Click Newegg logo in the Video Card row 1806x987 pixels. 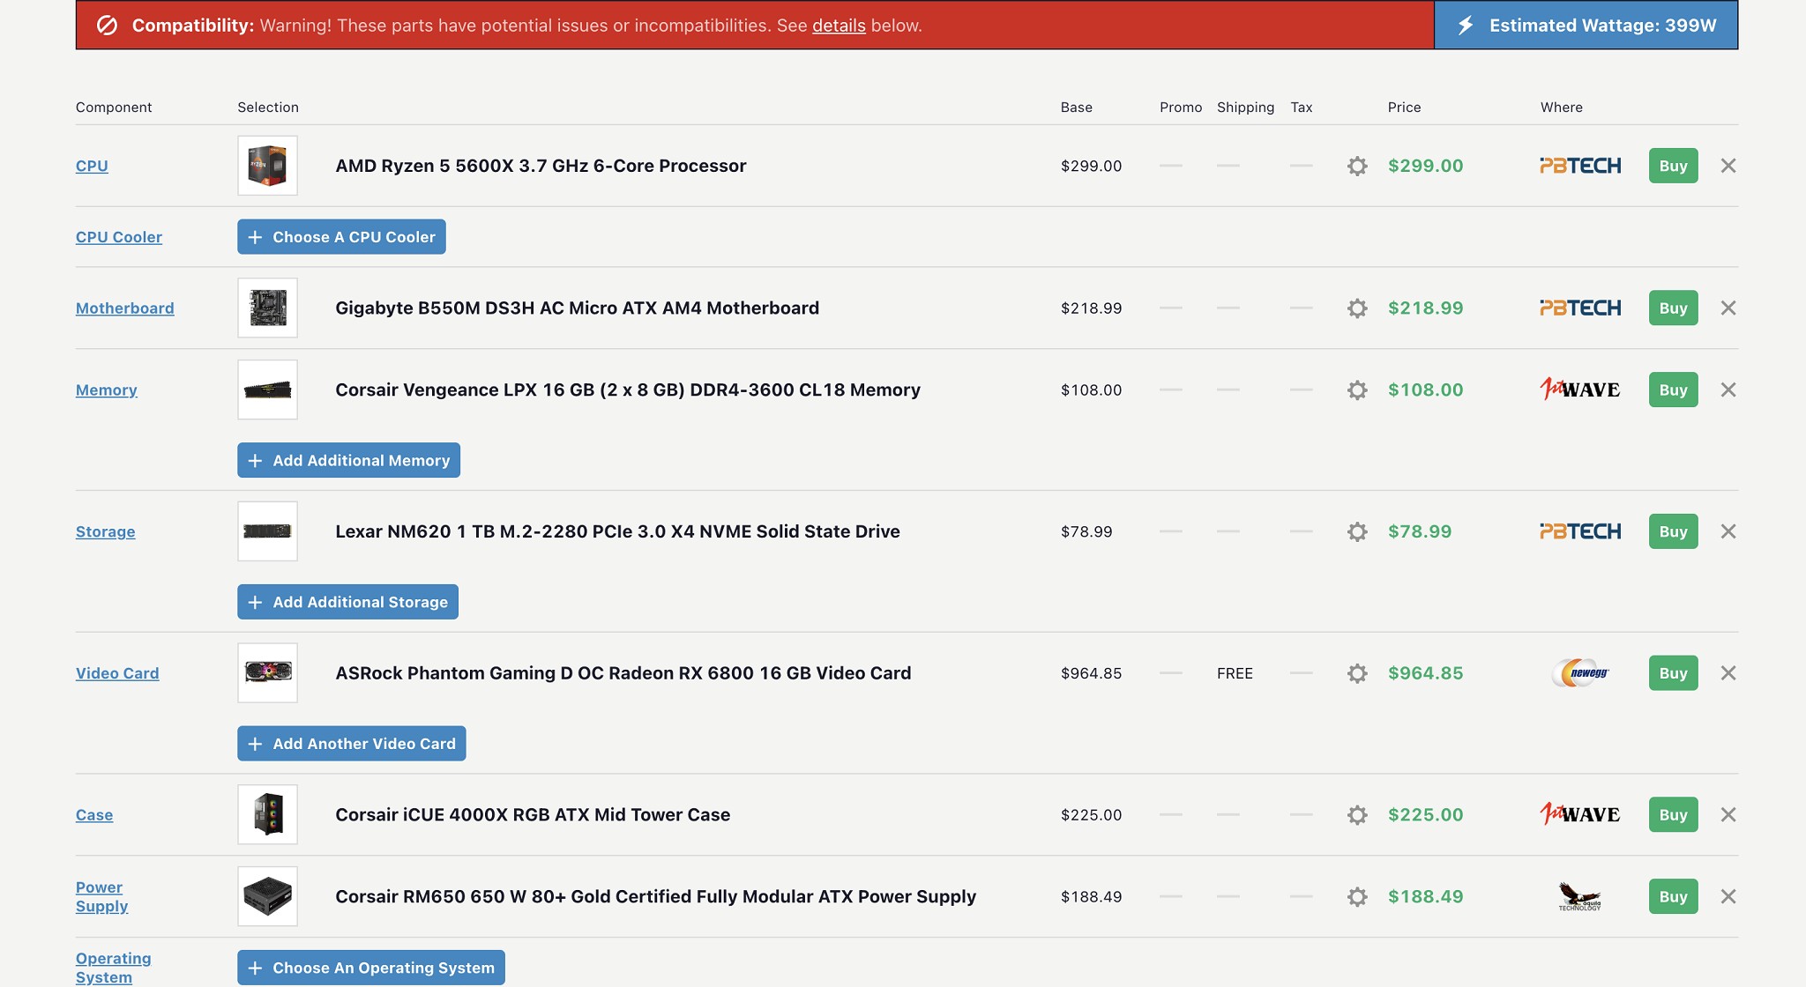1580,673
